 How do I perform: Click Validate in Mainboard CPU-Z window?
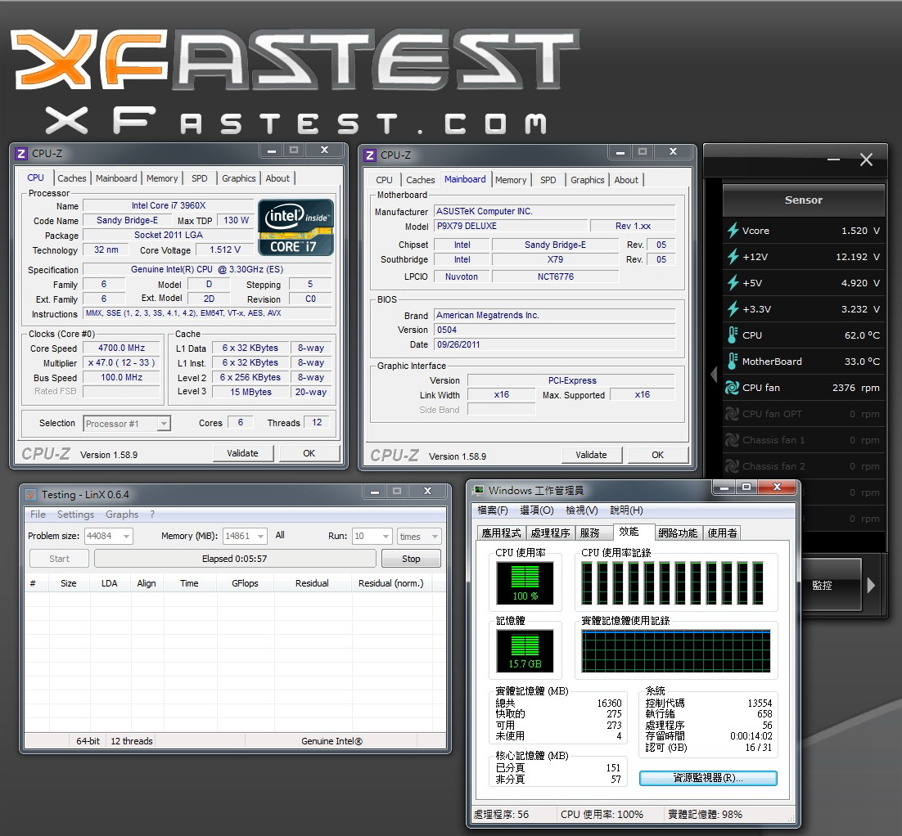[591, 455]
